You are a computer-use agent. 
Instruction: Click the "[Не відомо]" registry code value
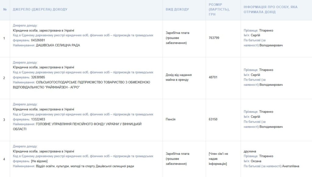39,161
